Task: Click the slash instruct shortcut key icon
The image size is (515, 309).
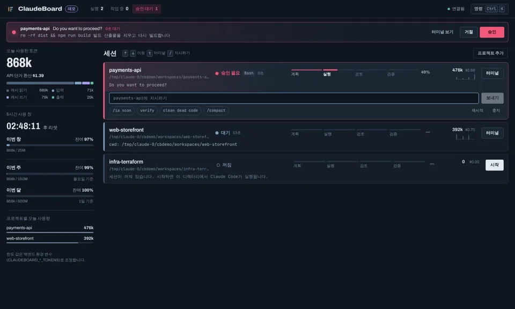Action: [x=170, y=53]
